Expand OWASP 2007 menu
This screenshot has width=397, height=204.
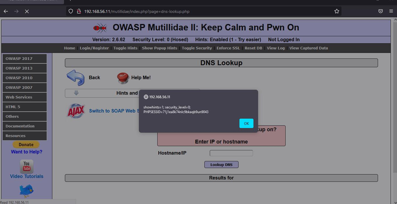[x=24, y=87]
